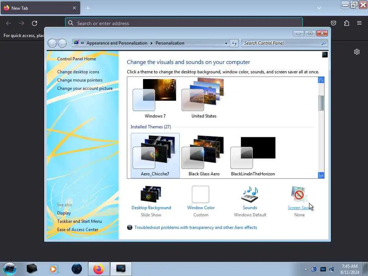Click the Sounds link

pyautogui.click(x=250, y=208)
